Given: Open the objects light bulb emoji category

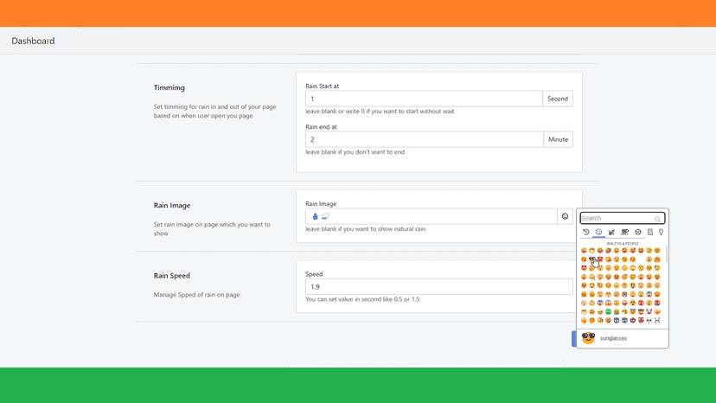Looking at the screenshot, I should [x=661, y=232].
